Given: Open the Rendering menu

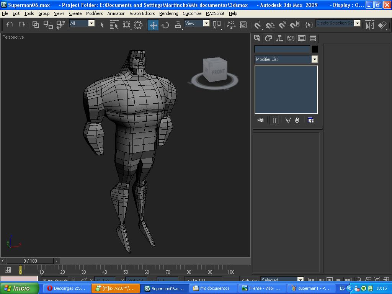Looking at the screenshot, I should tap(168, 13).
